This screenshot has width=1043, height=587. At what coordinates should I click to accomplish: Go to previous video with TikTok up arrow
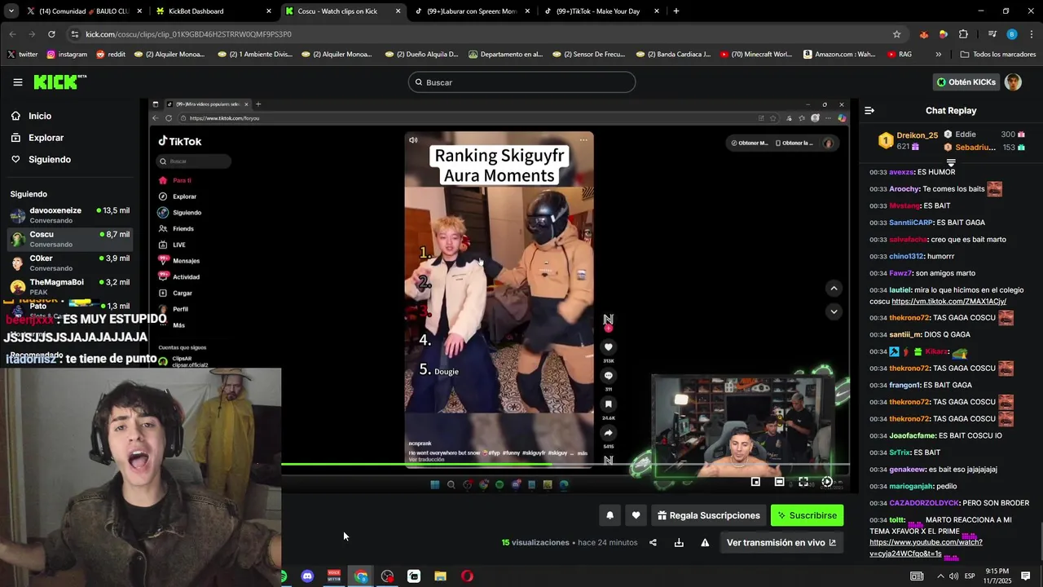coord(833,288)
